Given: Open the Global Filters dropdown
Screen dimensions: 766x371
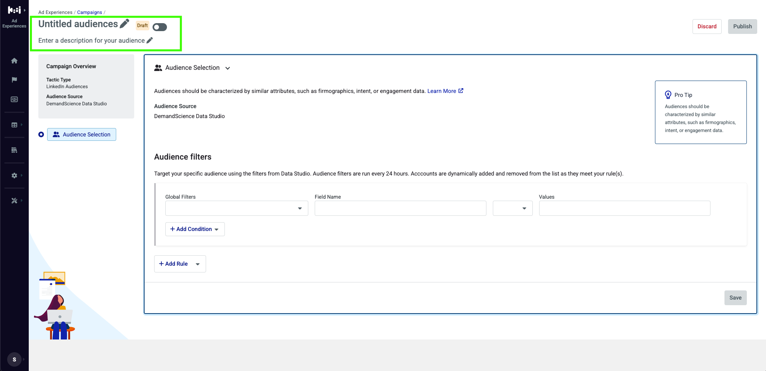Looking at the screenshot, I should [x=237, y=208].
